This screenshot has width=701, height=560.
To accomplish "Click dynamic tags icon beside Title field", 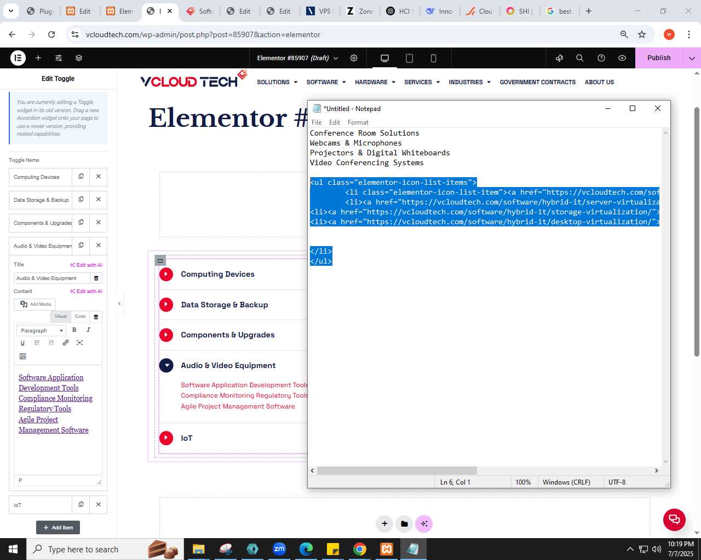I will [x=96, y=278].
